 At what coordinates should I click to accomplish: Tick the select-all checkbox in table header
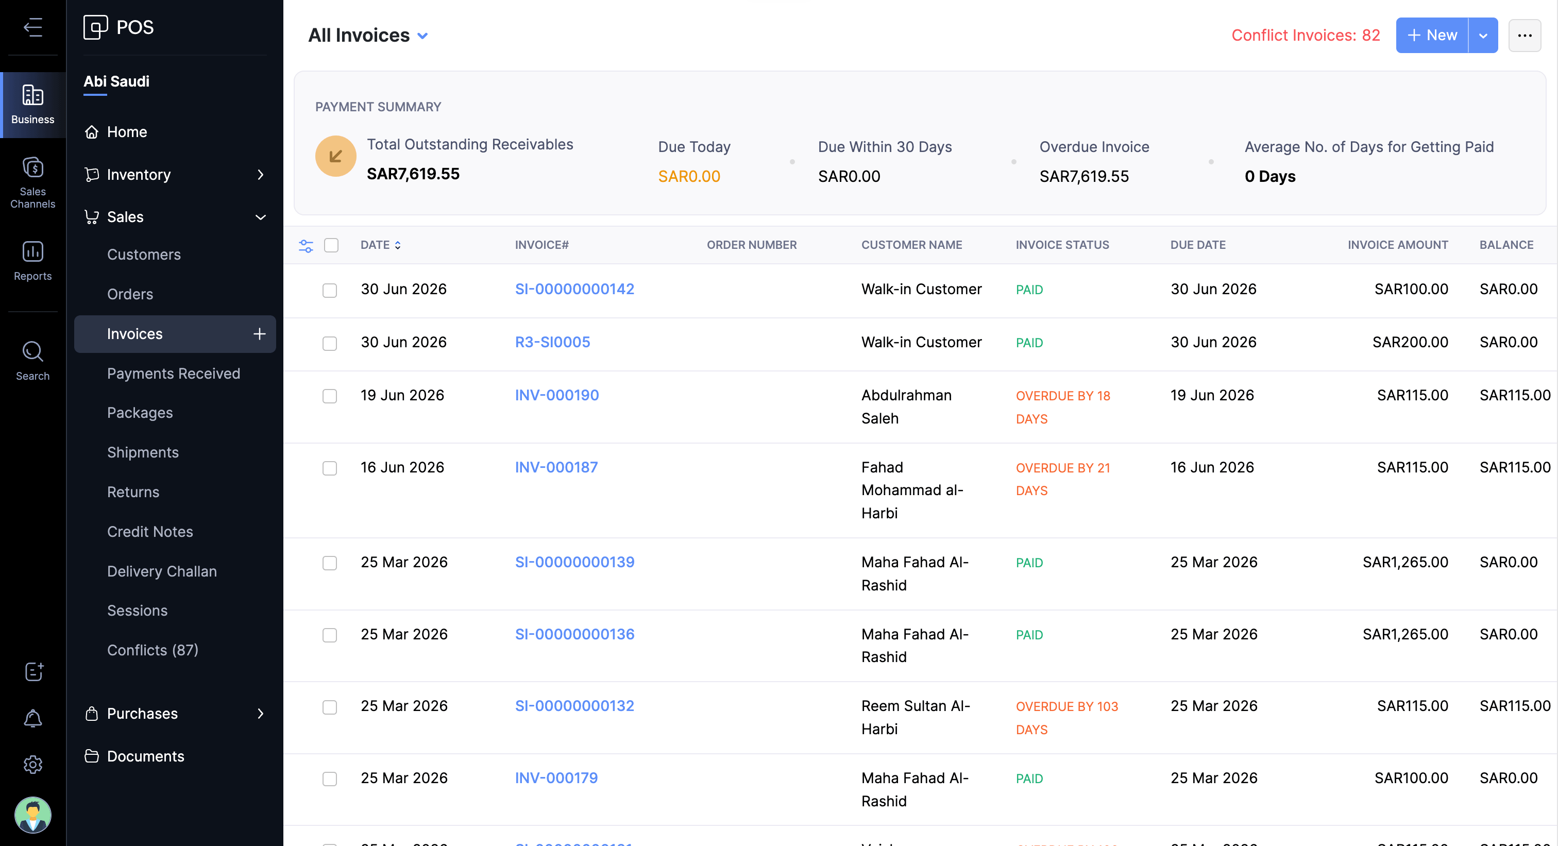point(331,245)
